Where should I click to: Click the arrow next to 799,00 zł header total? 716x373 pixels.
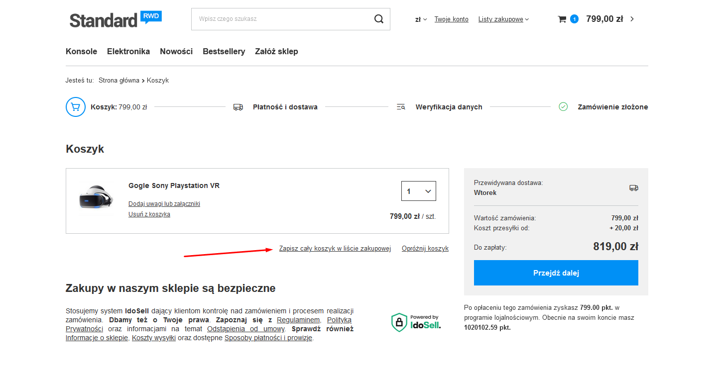tap(632, 19)
